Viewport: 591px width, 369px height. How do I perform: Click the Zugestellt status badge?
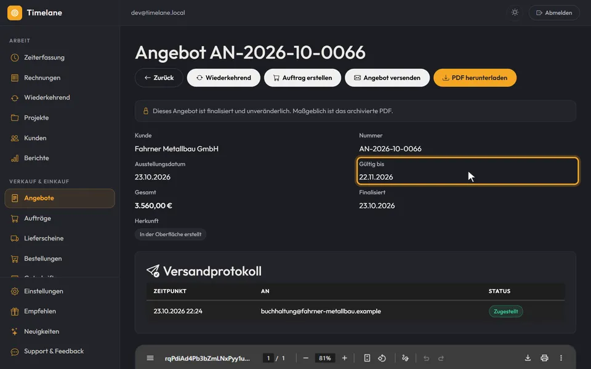506,311
